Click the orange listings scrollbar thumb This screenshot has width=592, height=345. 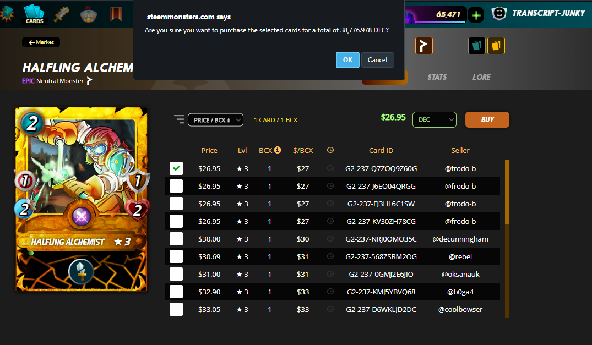(507, 191)
